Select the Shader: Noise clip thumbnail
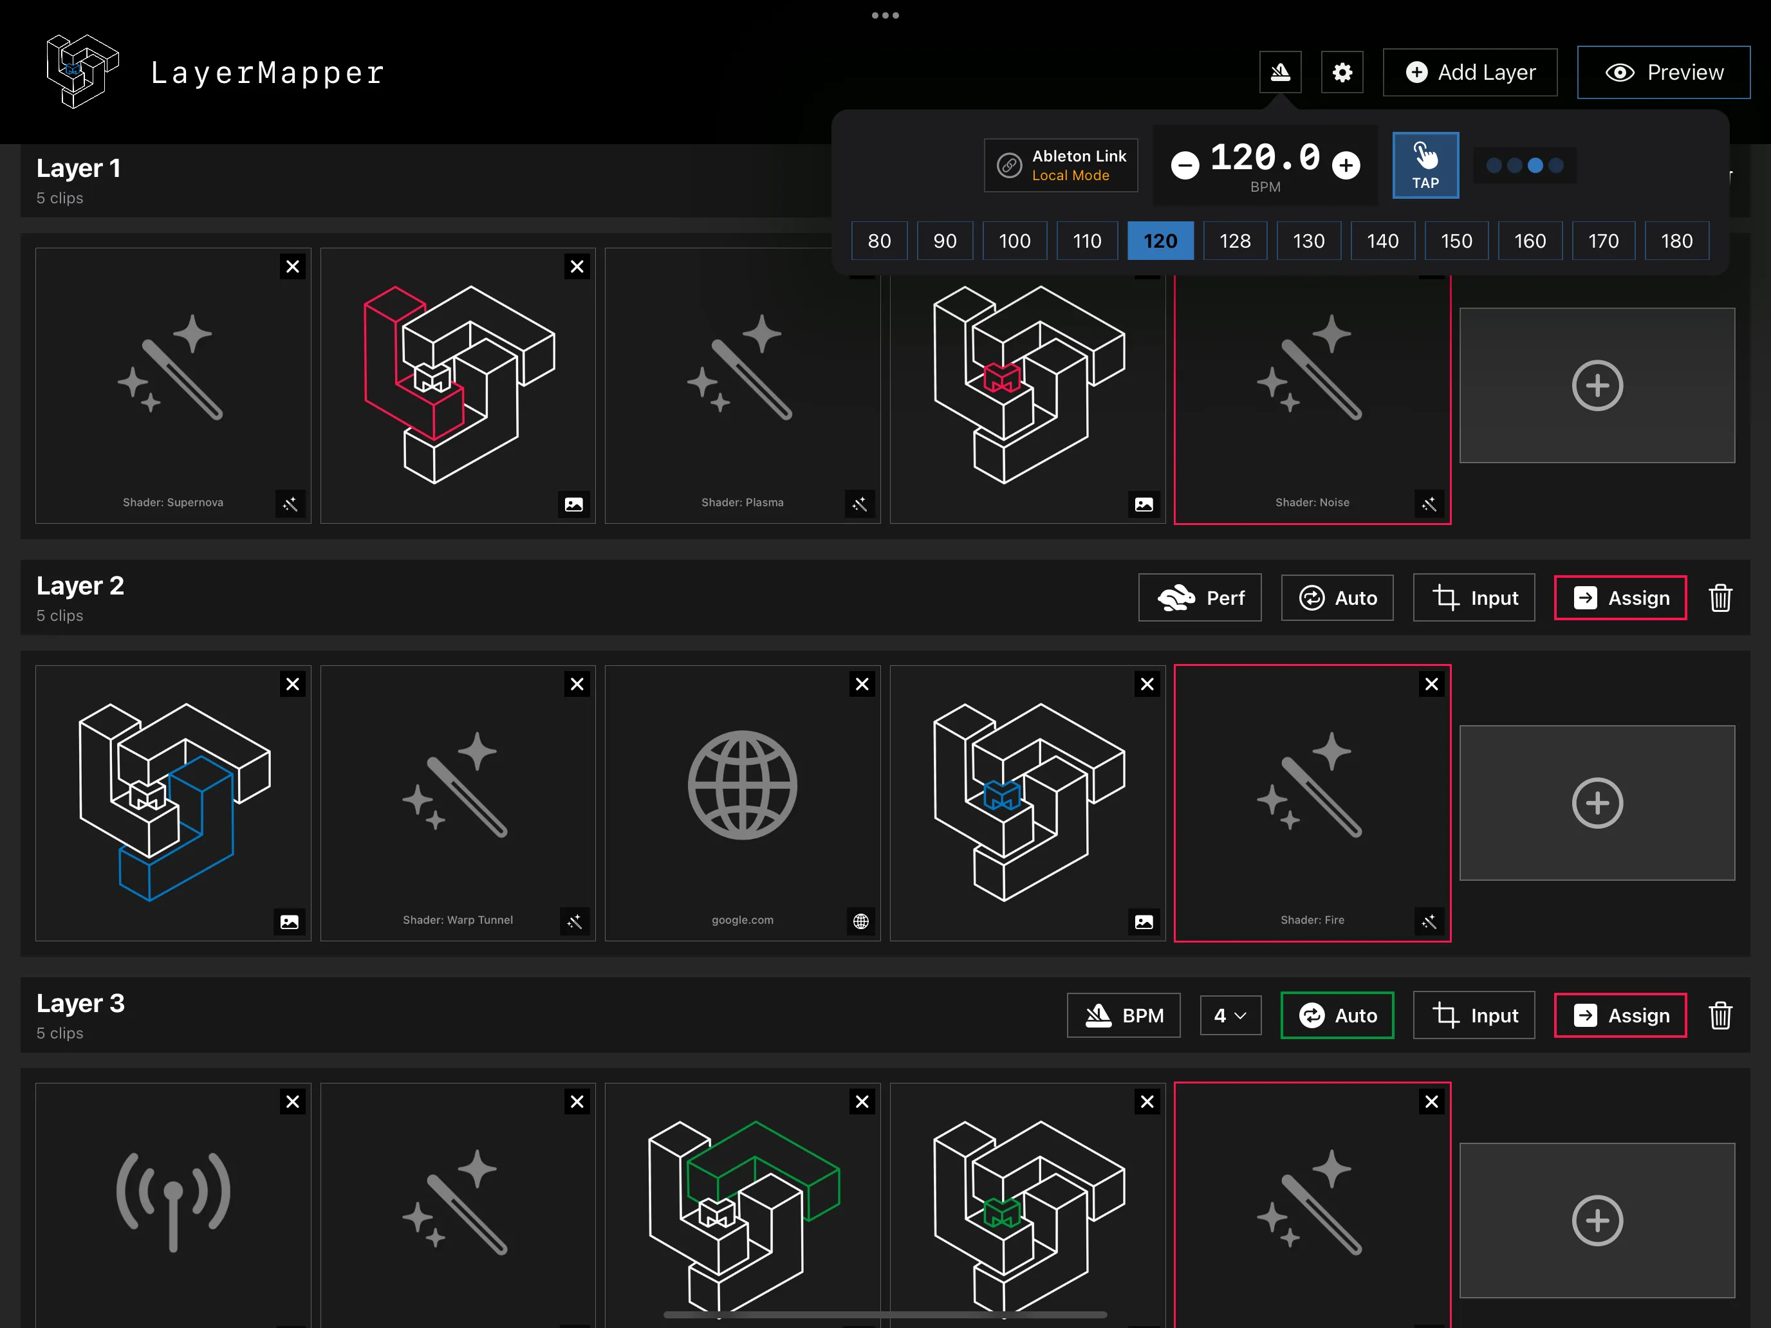Image resolution: width=1771 pixels, height=1328 pixels. (1312, 386)
